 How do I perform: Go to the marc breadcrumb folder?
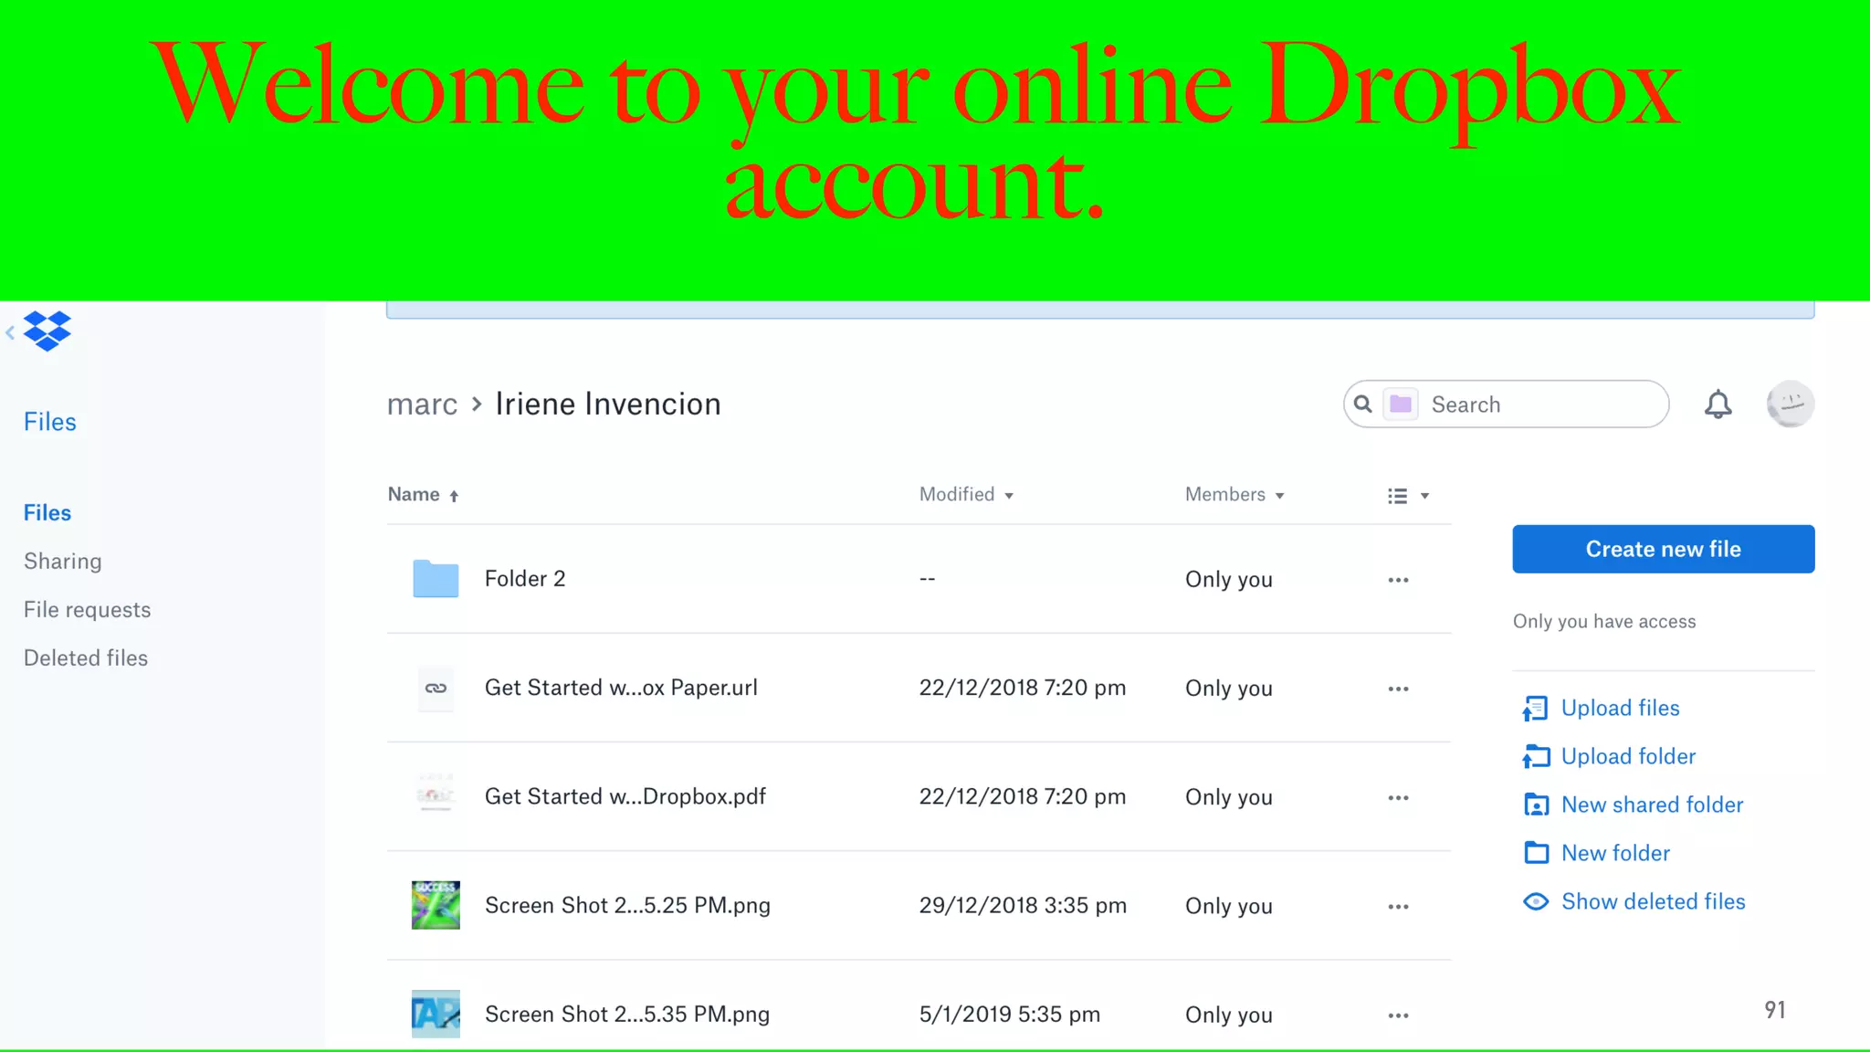422,405
